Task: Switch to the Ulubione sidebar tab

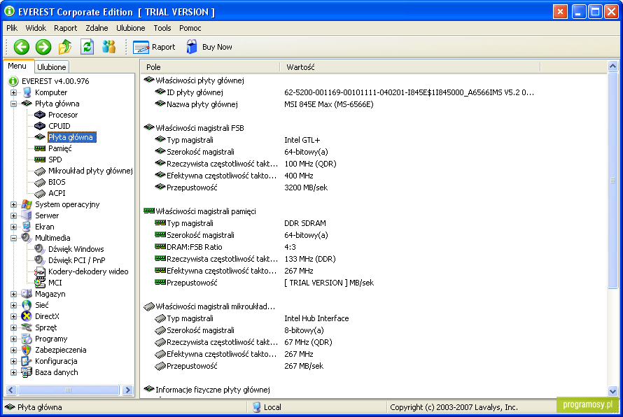Action: click(52, 66)
